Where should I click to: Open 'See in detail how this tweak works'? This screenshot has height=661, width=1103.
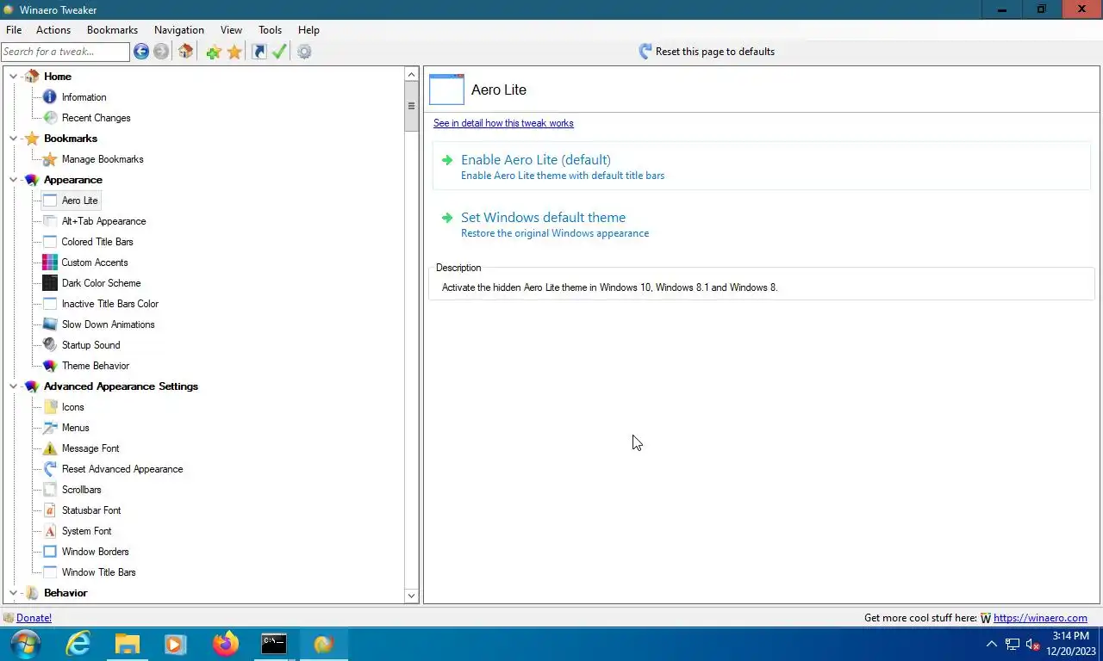pyautogui.click(x=503, y=123)
